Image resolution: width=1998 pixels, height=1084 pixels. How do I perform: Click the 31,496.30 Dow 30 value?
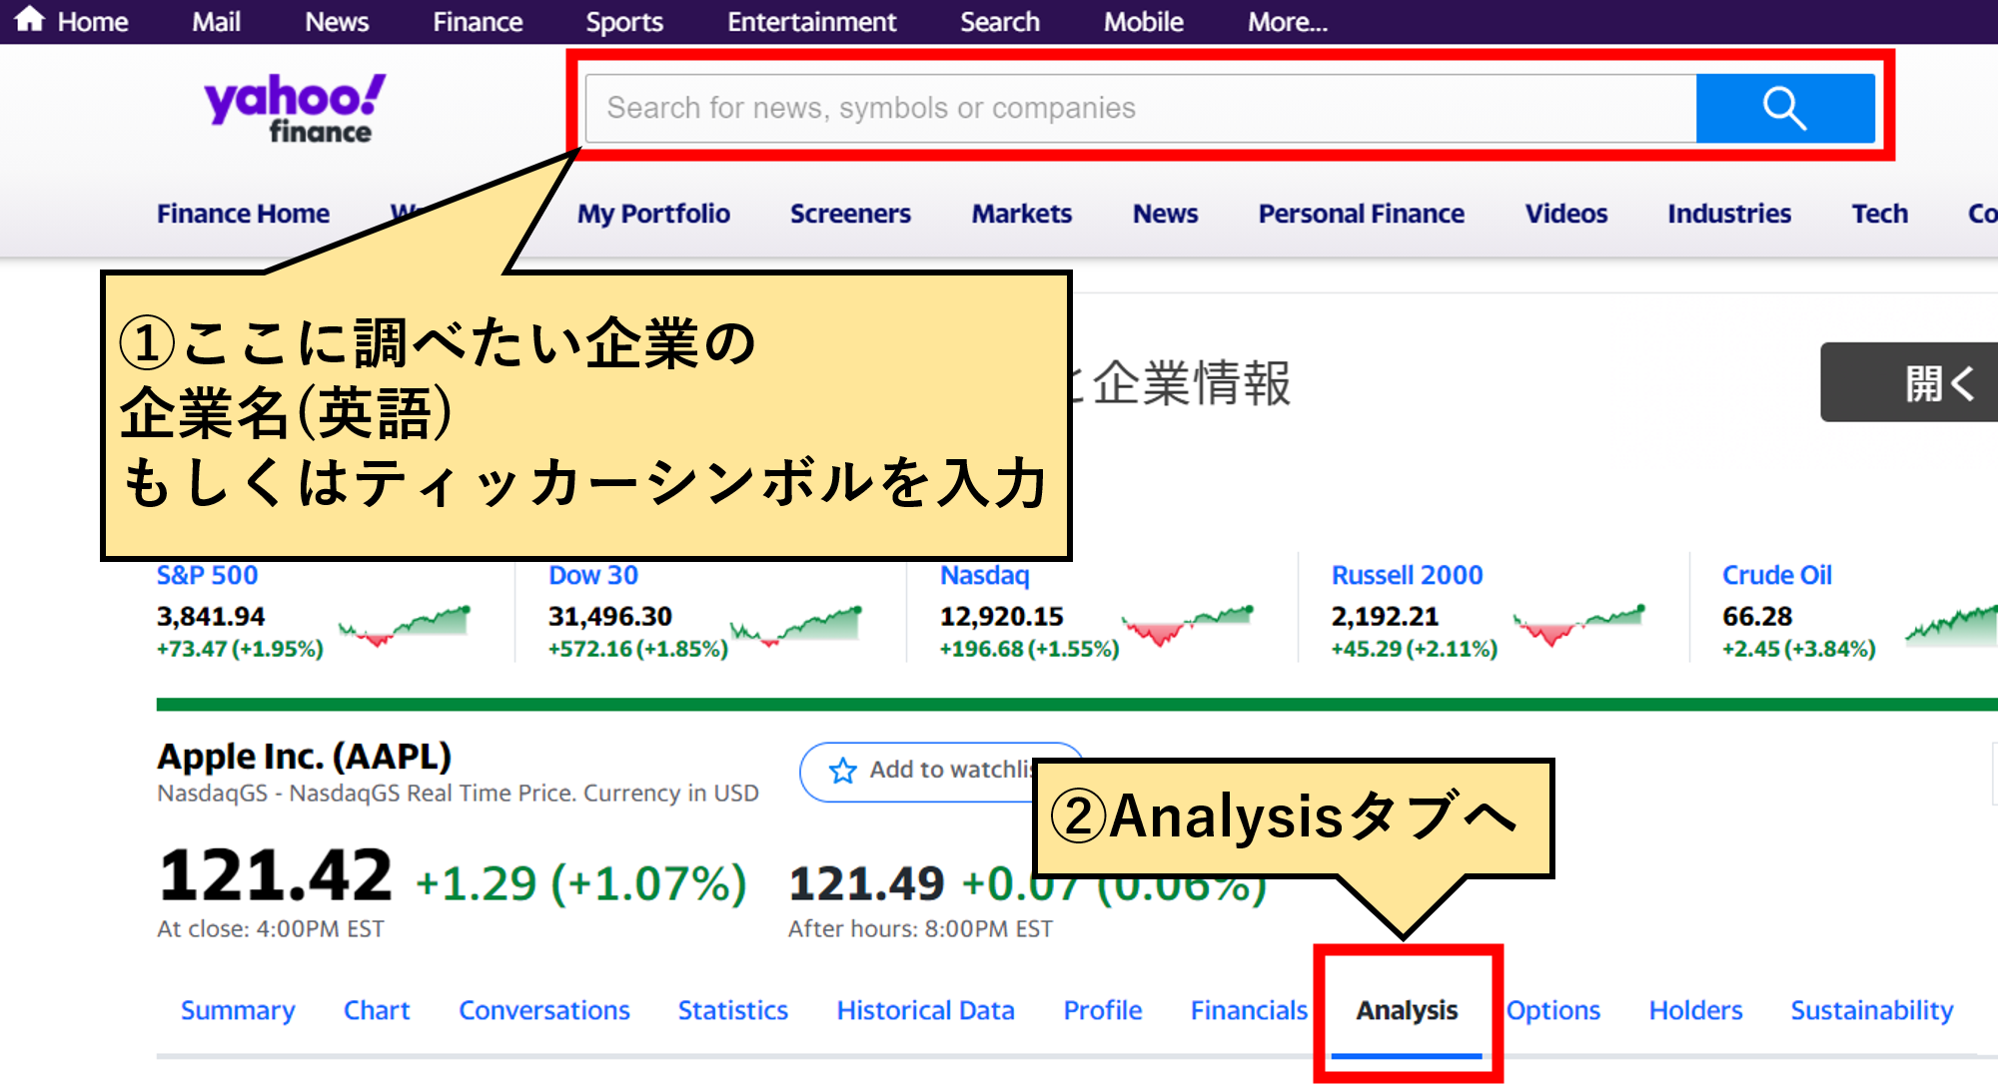point(610,617)
